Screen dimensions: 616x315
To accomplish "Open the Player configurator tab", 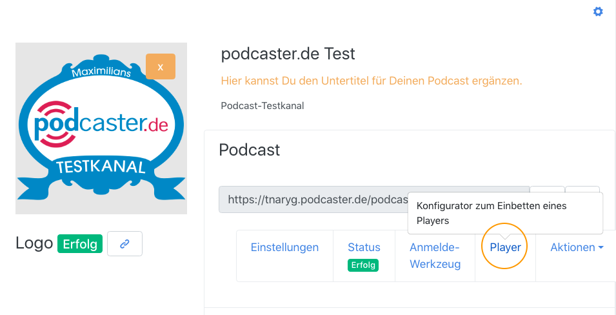I will [x=505, y=247].
